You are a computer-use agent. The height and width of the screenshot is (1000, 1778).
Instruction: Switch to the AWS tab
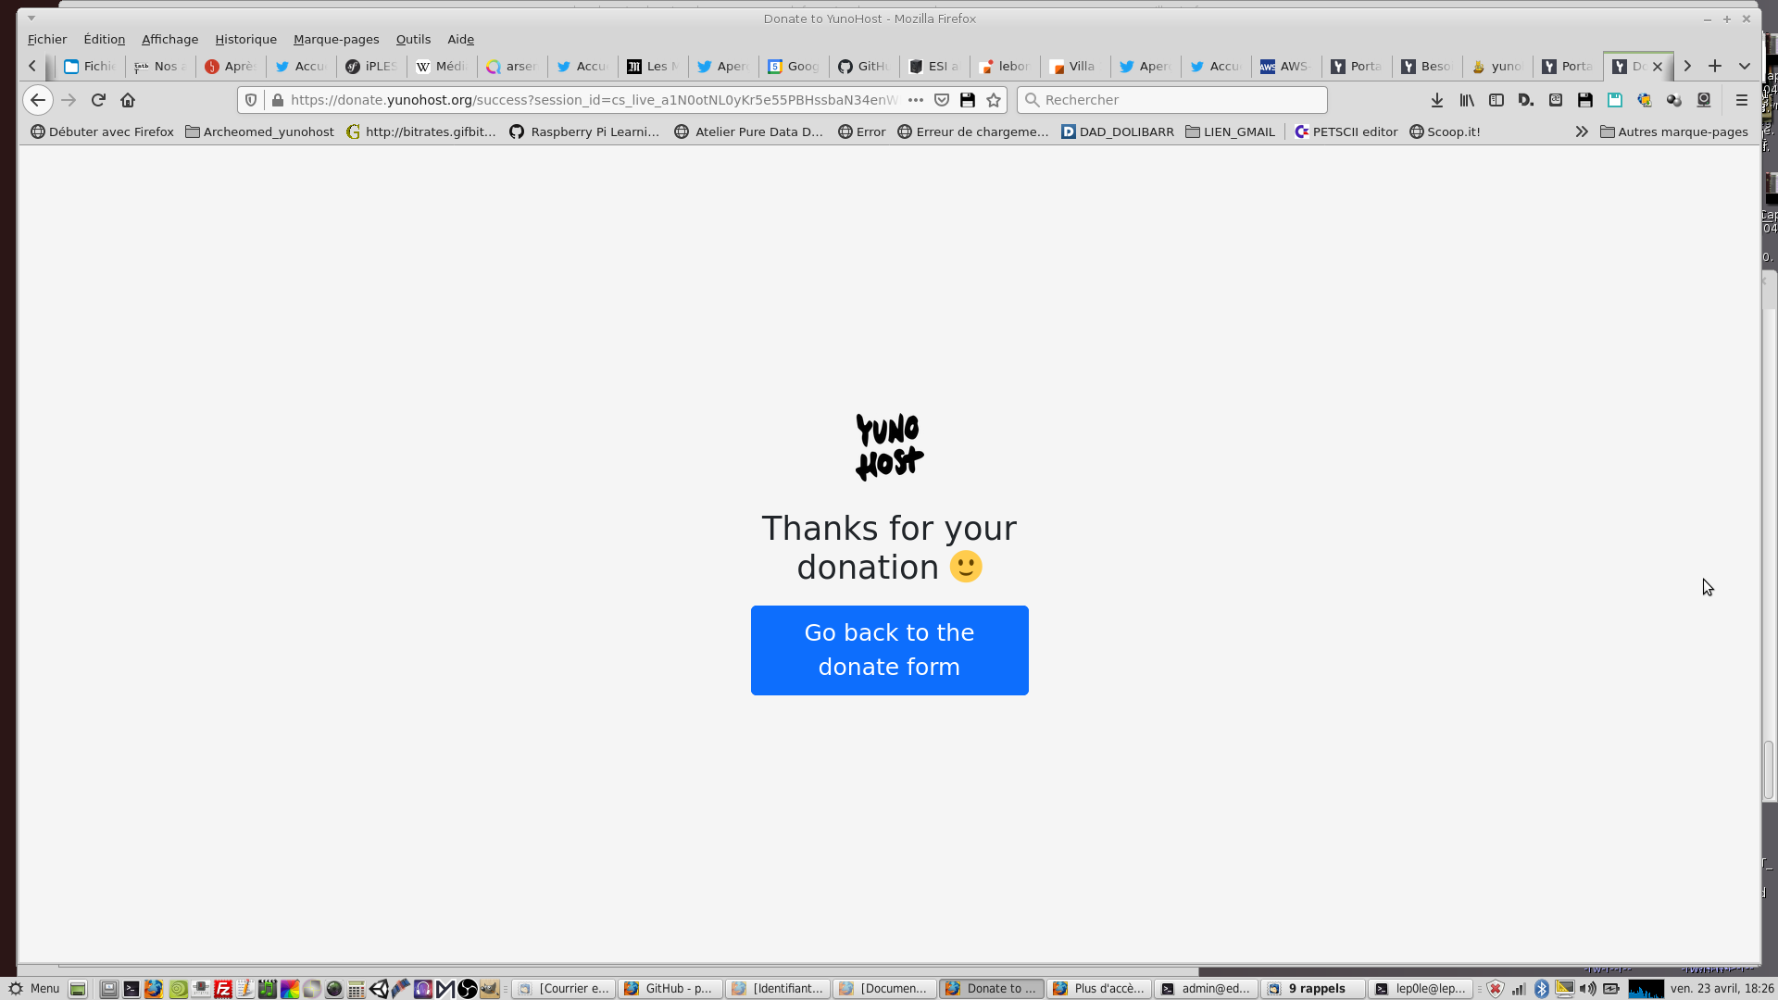tap(1285, 66)
